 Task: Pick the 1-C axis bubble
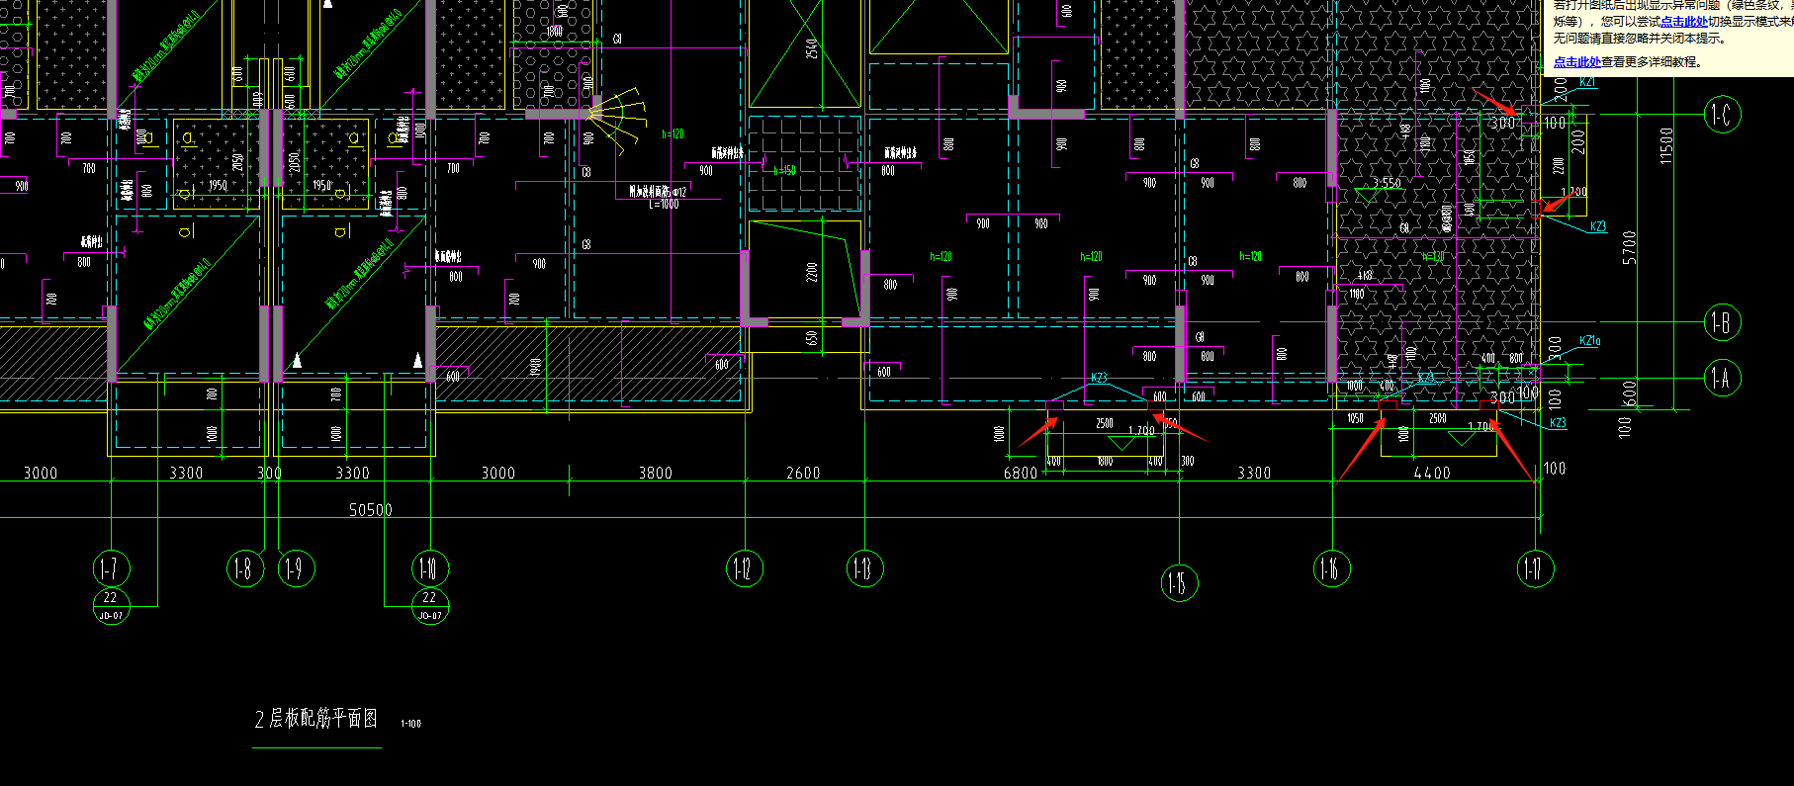point(1722,115)
